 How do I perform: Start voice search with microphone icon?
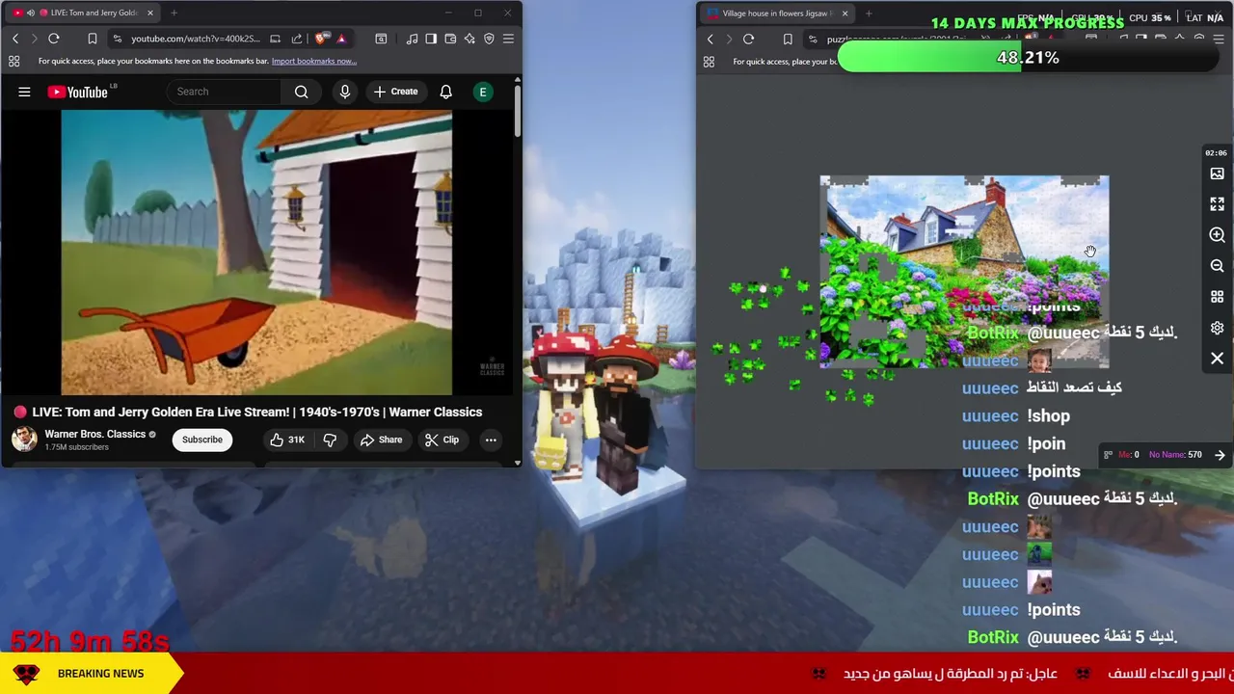point(344,92)
